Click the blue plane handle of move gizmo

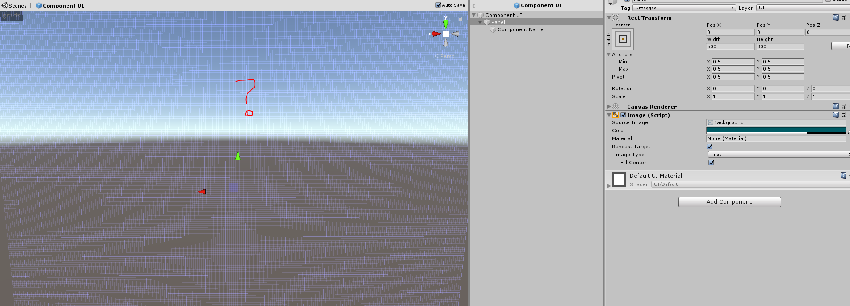pyautogui.click(x=233, y=187)
